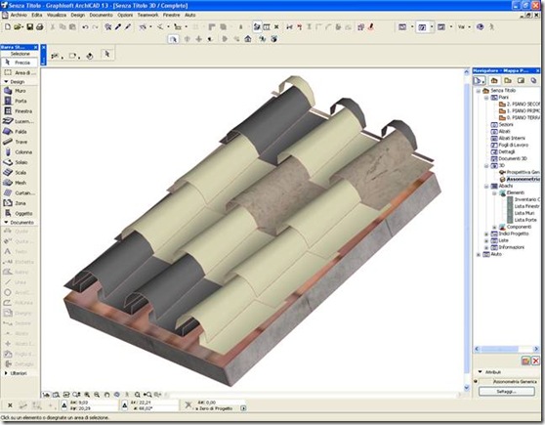Select Sezioni in navigator tree
This screenshot has height=425, width=545.
[502, 124]
